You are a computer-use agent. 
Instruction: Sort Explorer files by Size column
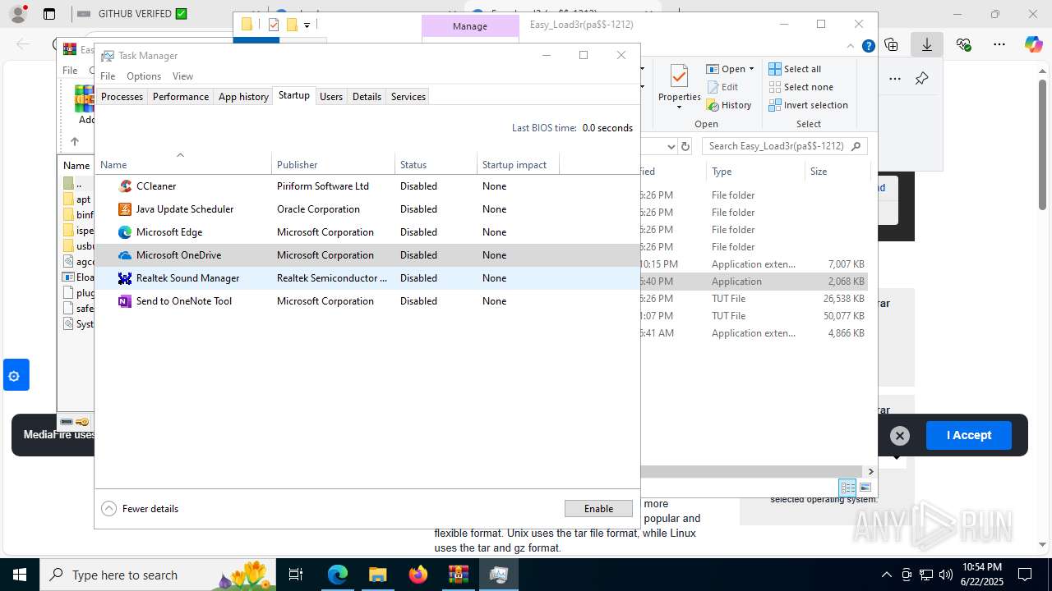837,172
